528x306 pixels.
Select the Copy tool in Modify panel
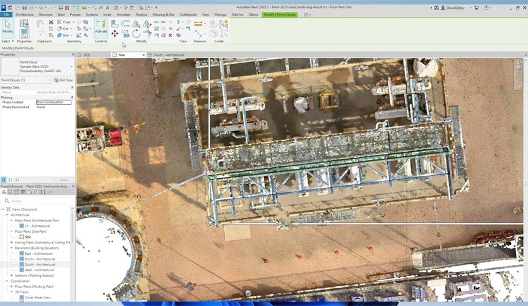tap(126, 34)
